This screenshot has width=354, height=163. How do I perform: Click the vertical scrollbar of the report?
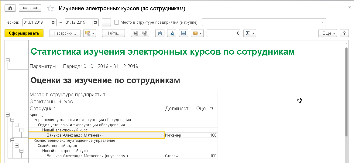[347, 91]
